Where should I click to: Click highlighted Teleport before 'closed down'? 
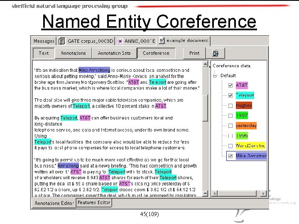(x=110, y=190)
